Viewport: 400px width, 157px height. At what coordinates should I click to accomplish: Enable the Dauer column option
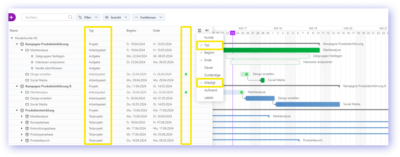coord(210,68)
